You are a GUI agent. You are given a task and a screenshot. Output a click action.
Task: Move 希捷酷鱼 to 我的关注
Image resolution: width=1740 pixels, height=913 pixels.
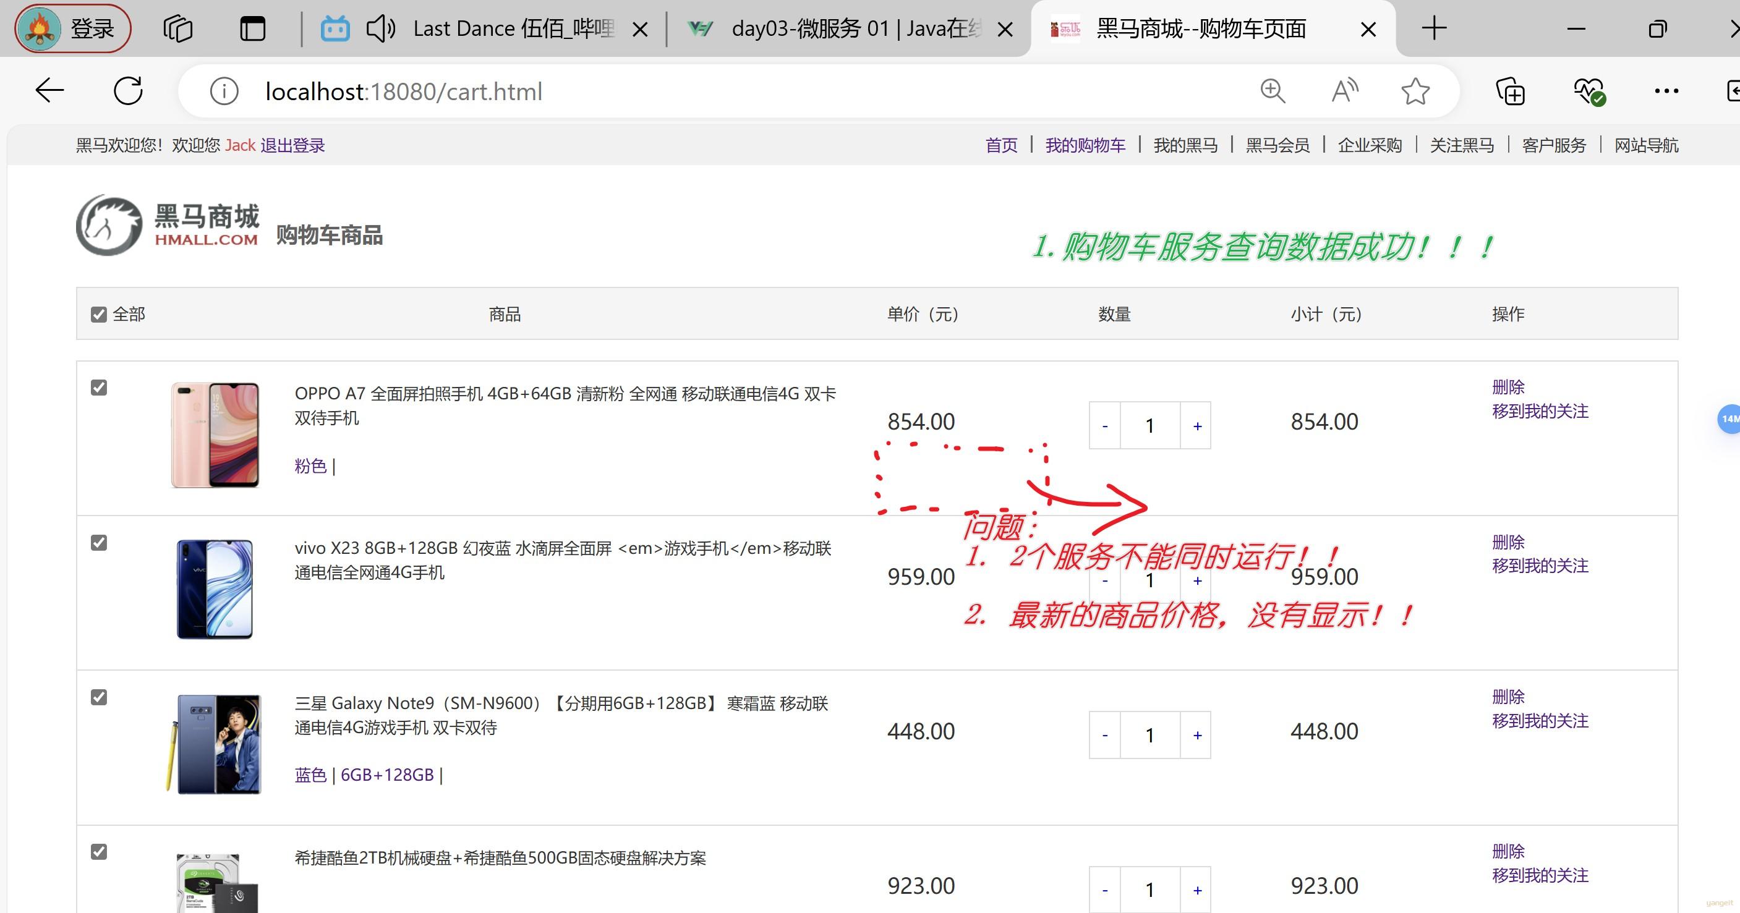click(x=1540, y=876)
